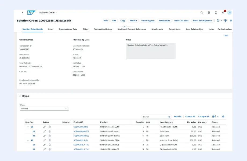This screenshot has width=247, height=161.
Task: Open the Items table settings gear
Action: 223,116
